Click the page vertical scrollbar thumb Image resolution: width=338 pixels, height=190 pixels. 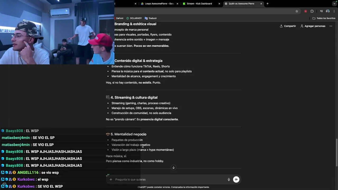(x=336, y=152)
